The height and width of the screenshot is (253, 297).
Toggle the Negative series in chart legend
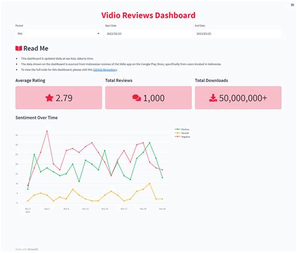(x=182, y=137)
